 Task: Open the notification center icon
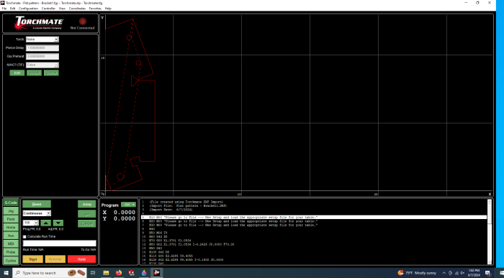488,273
